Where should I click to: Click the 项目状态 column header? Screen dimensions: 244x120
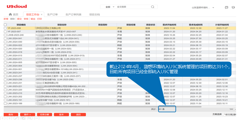150,25
